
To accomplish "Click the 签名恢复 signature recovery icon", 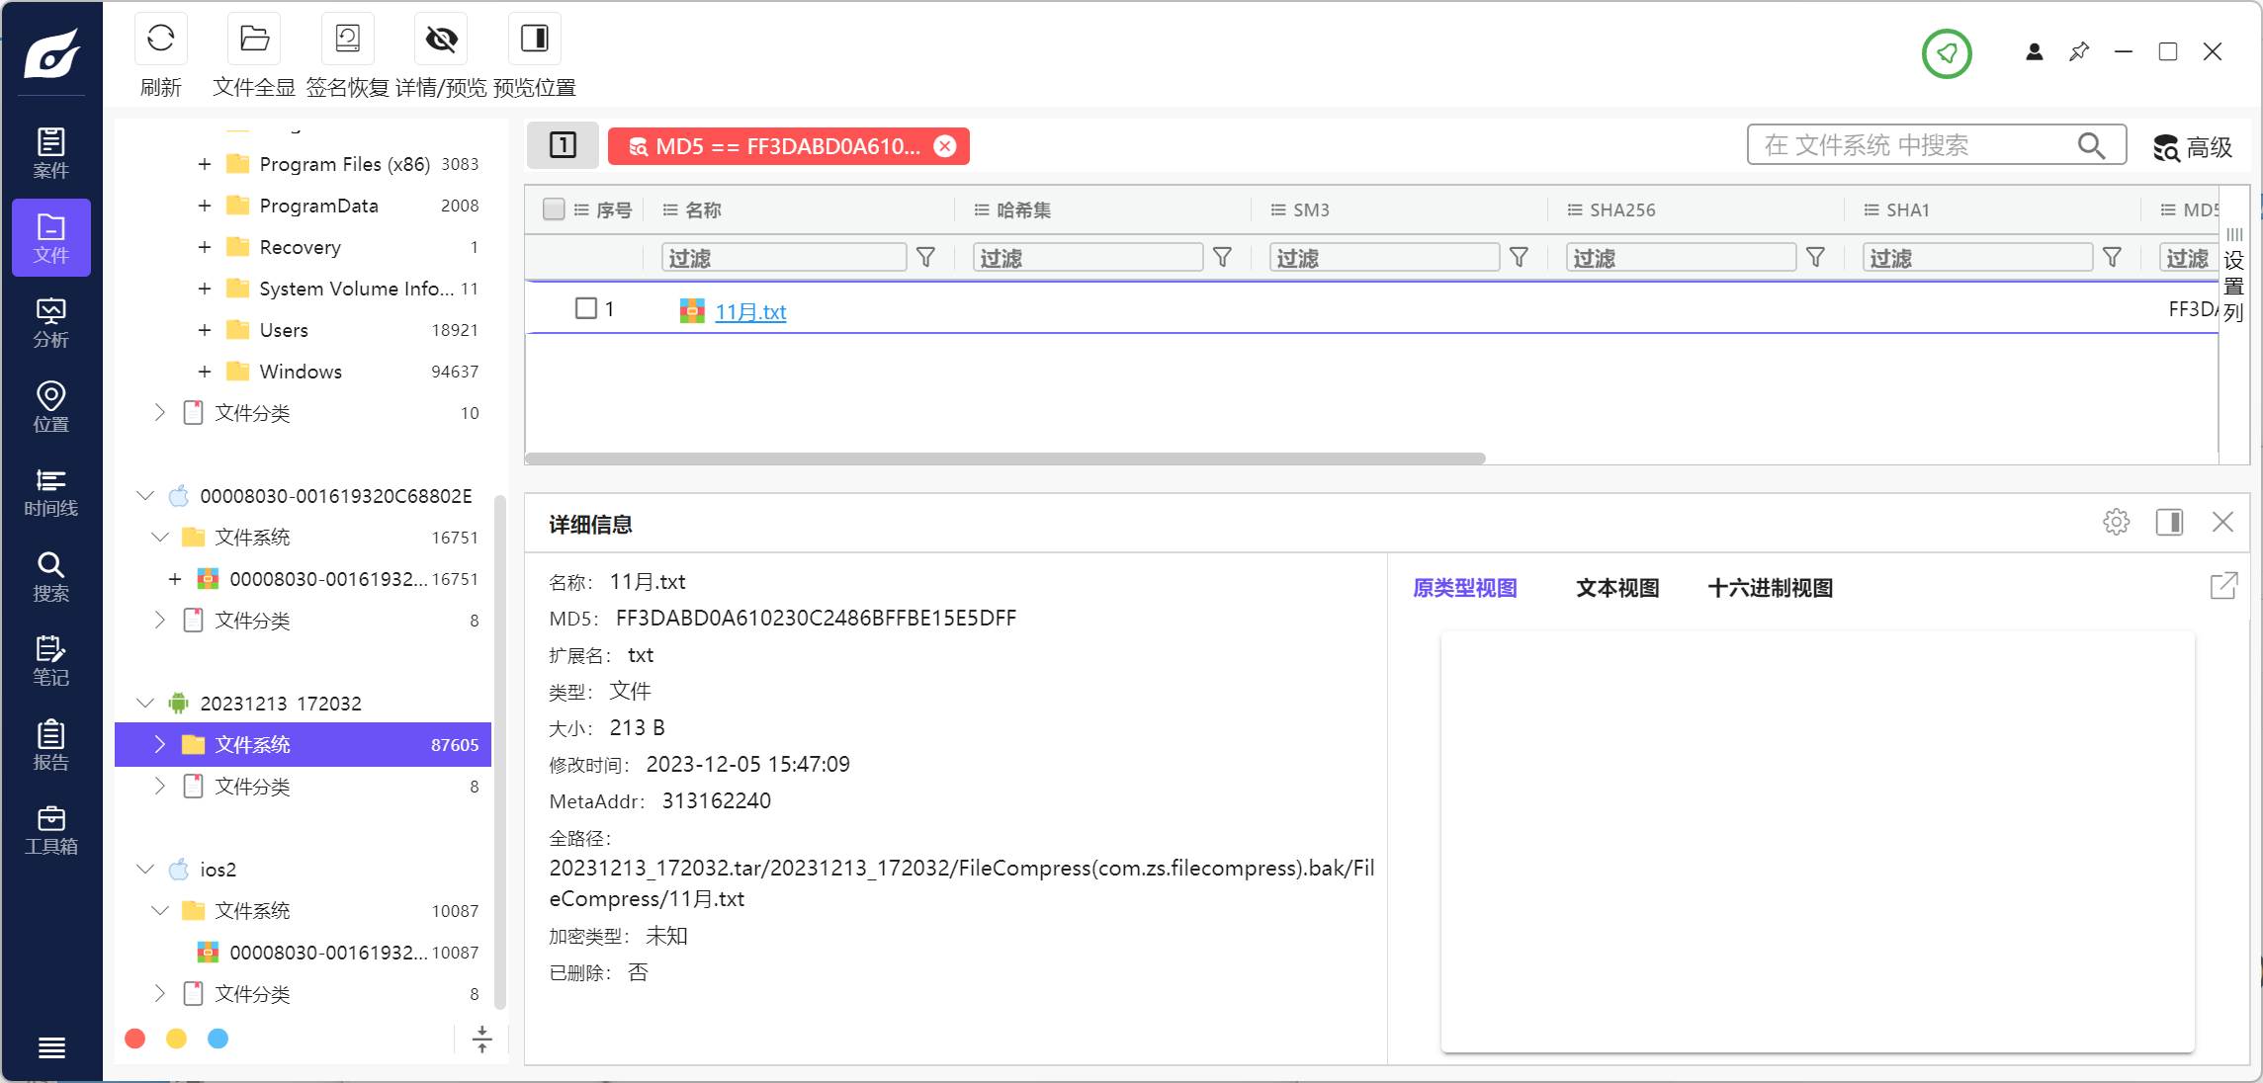I will click(348, 39).
